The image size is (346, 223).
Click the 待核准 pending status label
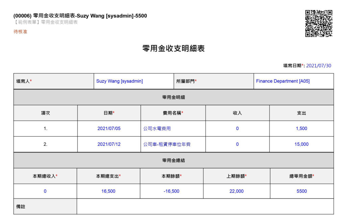(x=20, y=32)
